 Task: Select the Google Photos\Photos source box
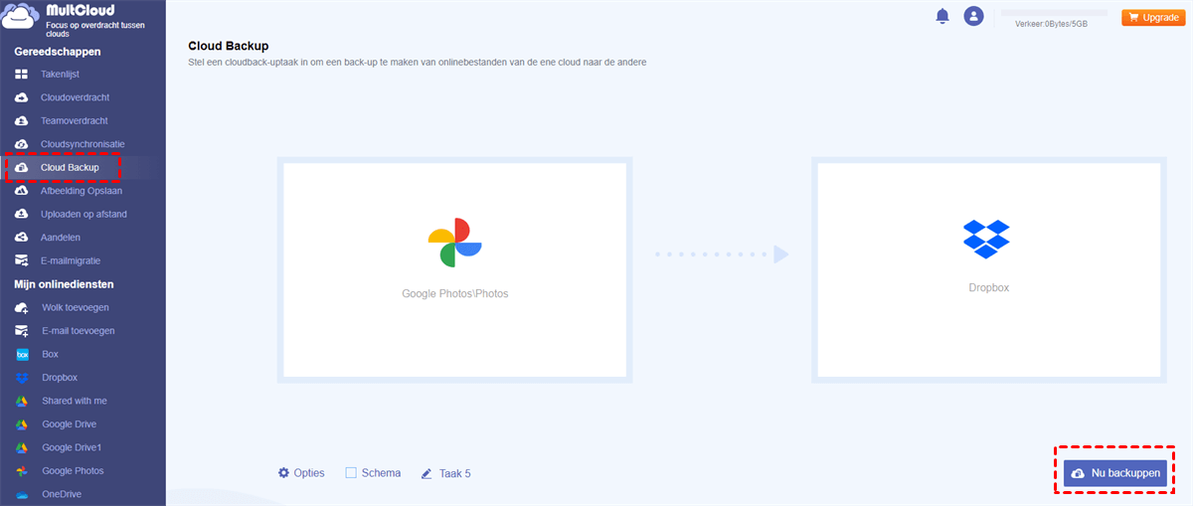click(x=454, y=269)
